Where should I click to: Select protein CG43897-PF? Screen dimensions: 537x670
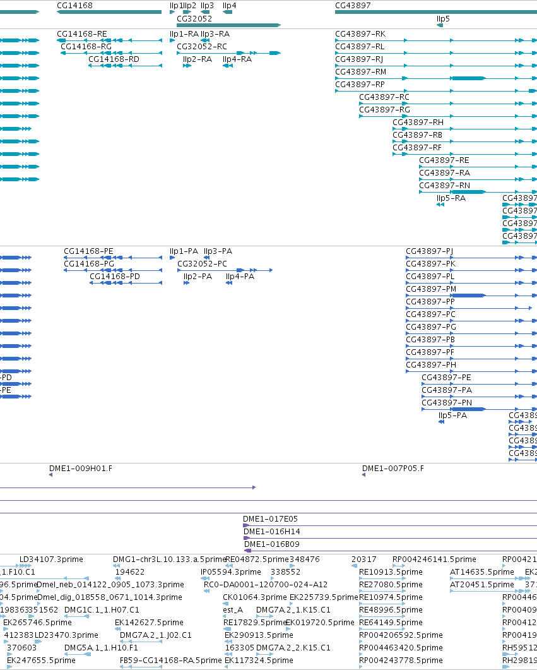pyautogui.click(x=430, y=352)
